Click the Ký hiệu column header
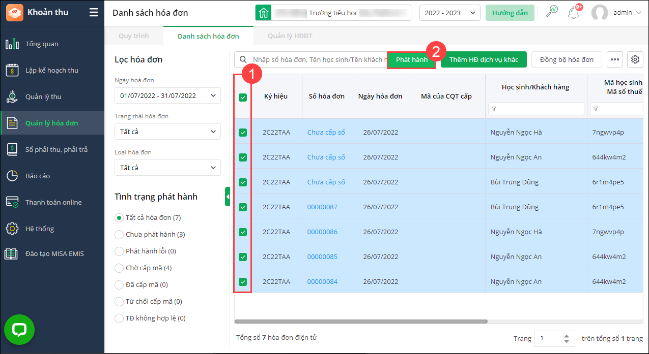Image resolution: width=649 pixels, height=354 pixels. click(276, 96)
